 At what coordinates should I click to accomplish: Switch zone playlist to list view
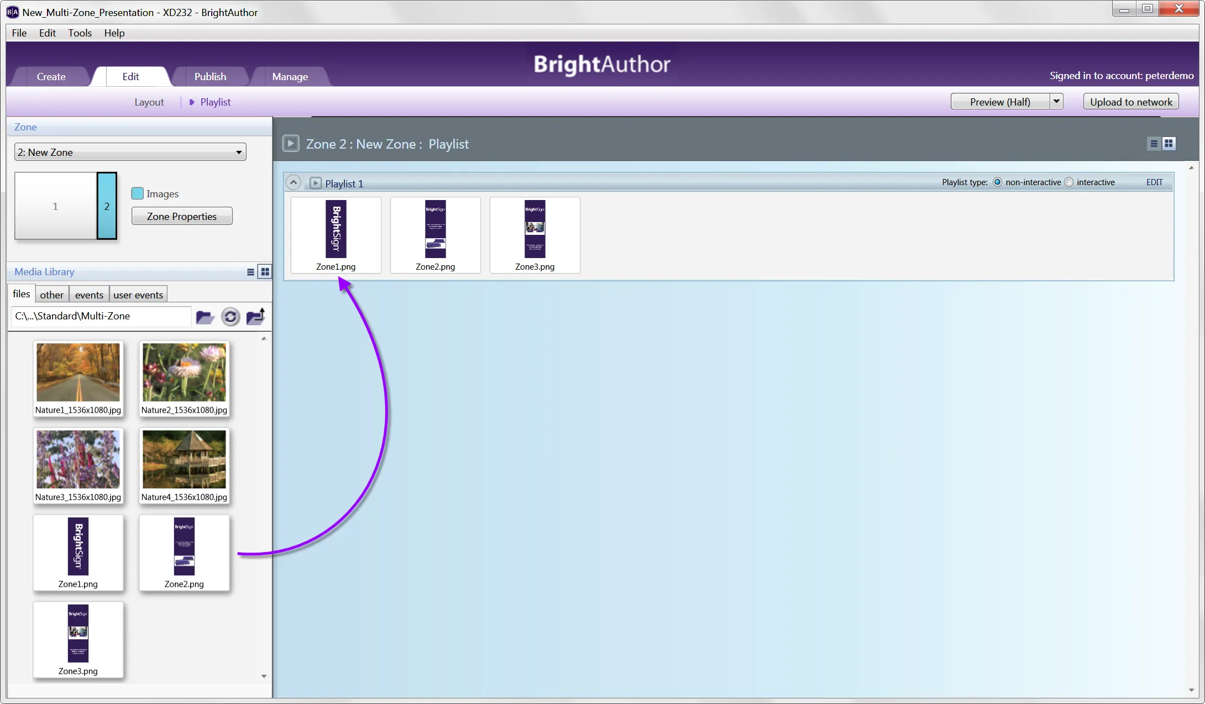[1154, 144]
